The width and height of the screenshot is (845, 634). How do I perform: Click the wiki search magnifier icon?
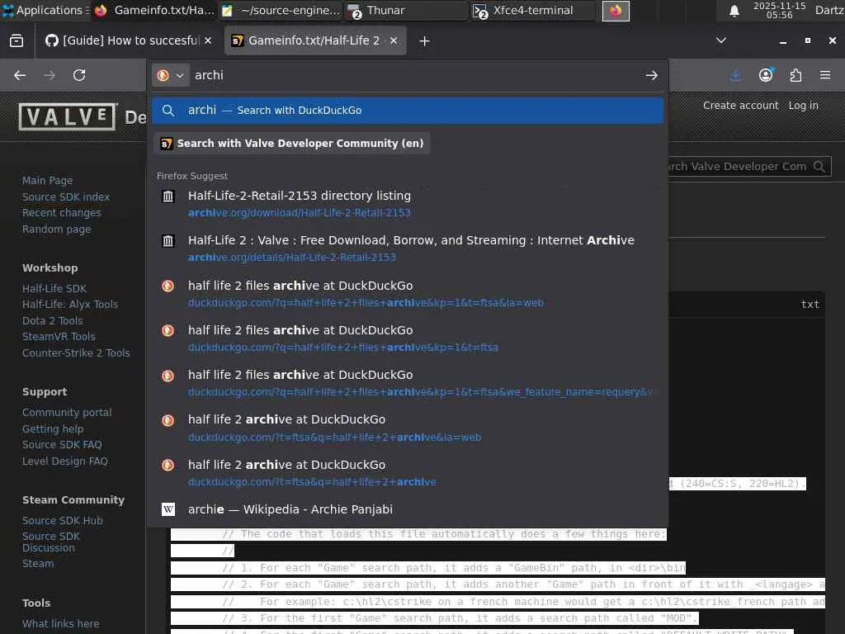(819, 167)
